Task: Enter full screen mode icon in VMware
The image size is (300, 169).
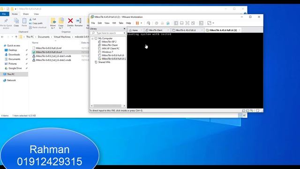Action: [x=187, y=23]
